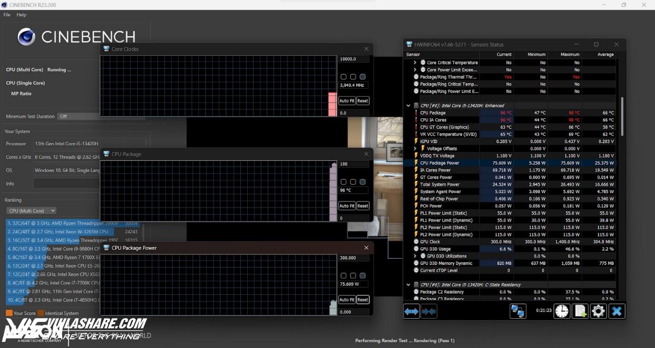
Task: Toggle last checkbox in CPU Package Power window
Action: point(363,276)
